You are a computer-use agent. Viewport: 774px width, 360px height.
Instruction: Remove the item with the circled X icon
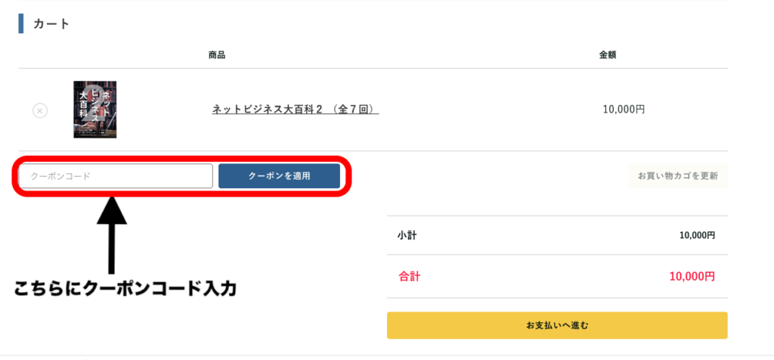tap(40, 110)
